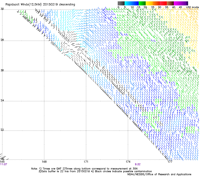Click the green 15-20 knots legend swatch
Screen dimensions: 200x176
tap(142, 3)
